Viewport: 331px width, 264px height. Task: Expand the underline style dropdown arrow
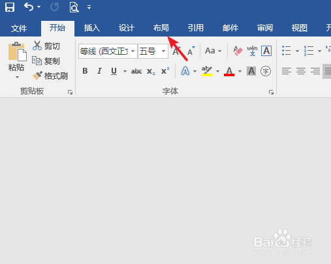tap(125, 71)
